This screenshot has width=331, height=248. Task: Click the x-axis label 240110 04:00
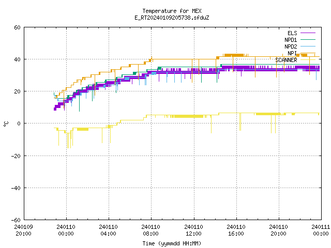click(108, 230)
